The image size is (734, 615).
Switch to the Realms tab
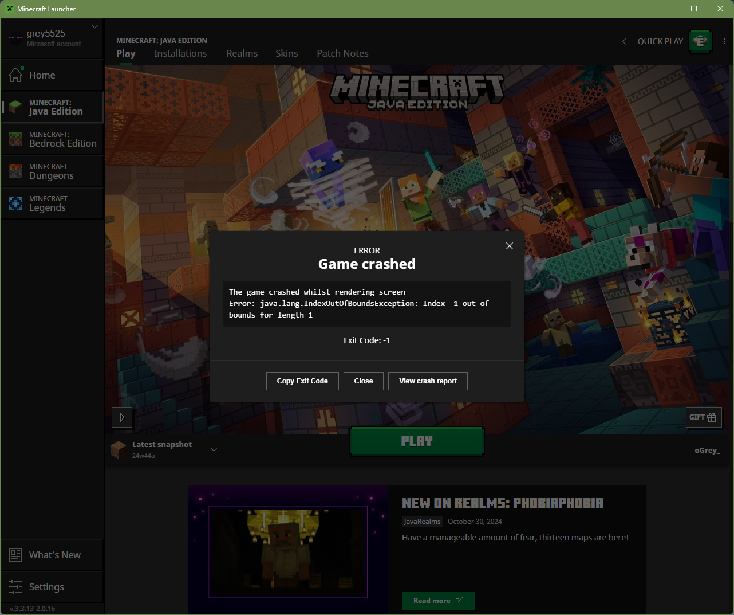click(x=242, y=53)
